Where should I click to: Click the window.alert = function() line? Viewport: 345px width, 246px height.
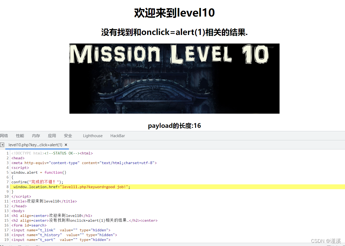pyautogui.click(x=39, y=173)
